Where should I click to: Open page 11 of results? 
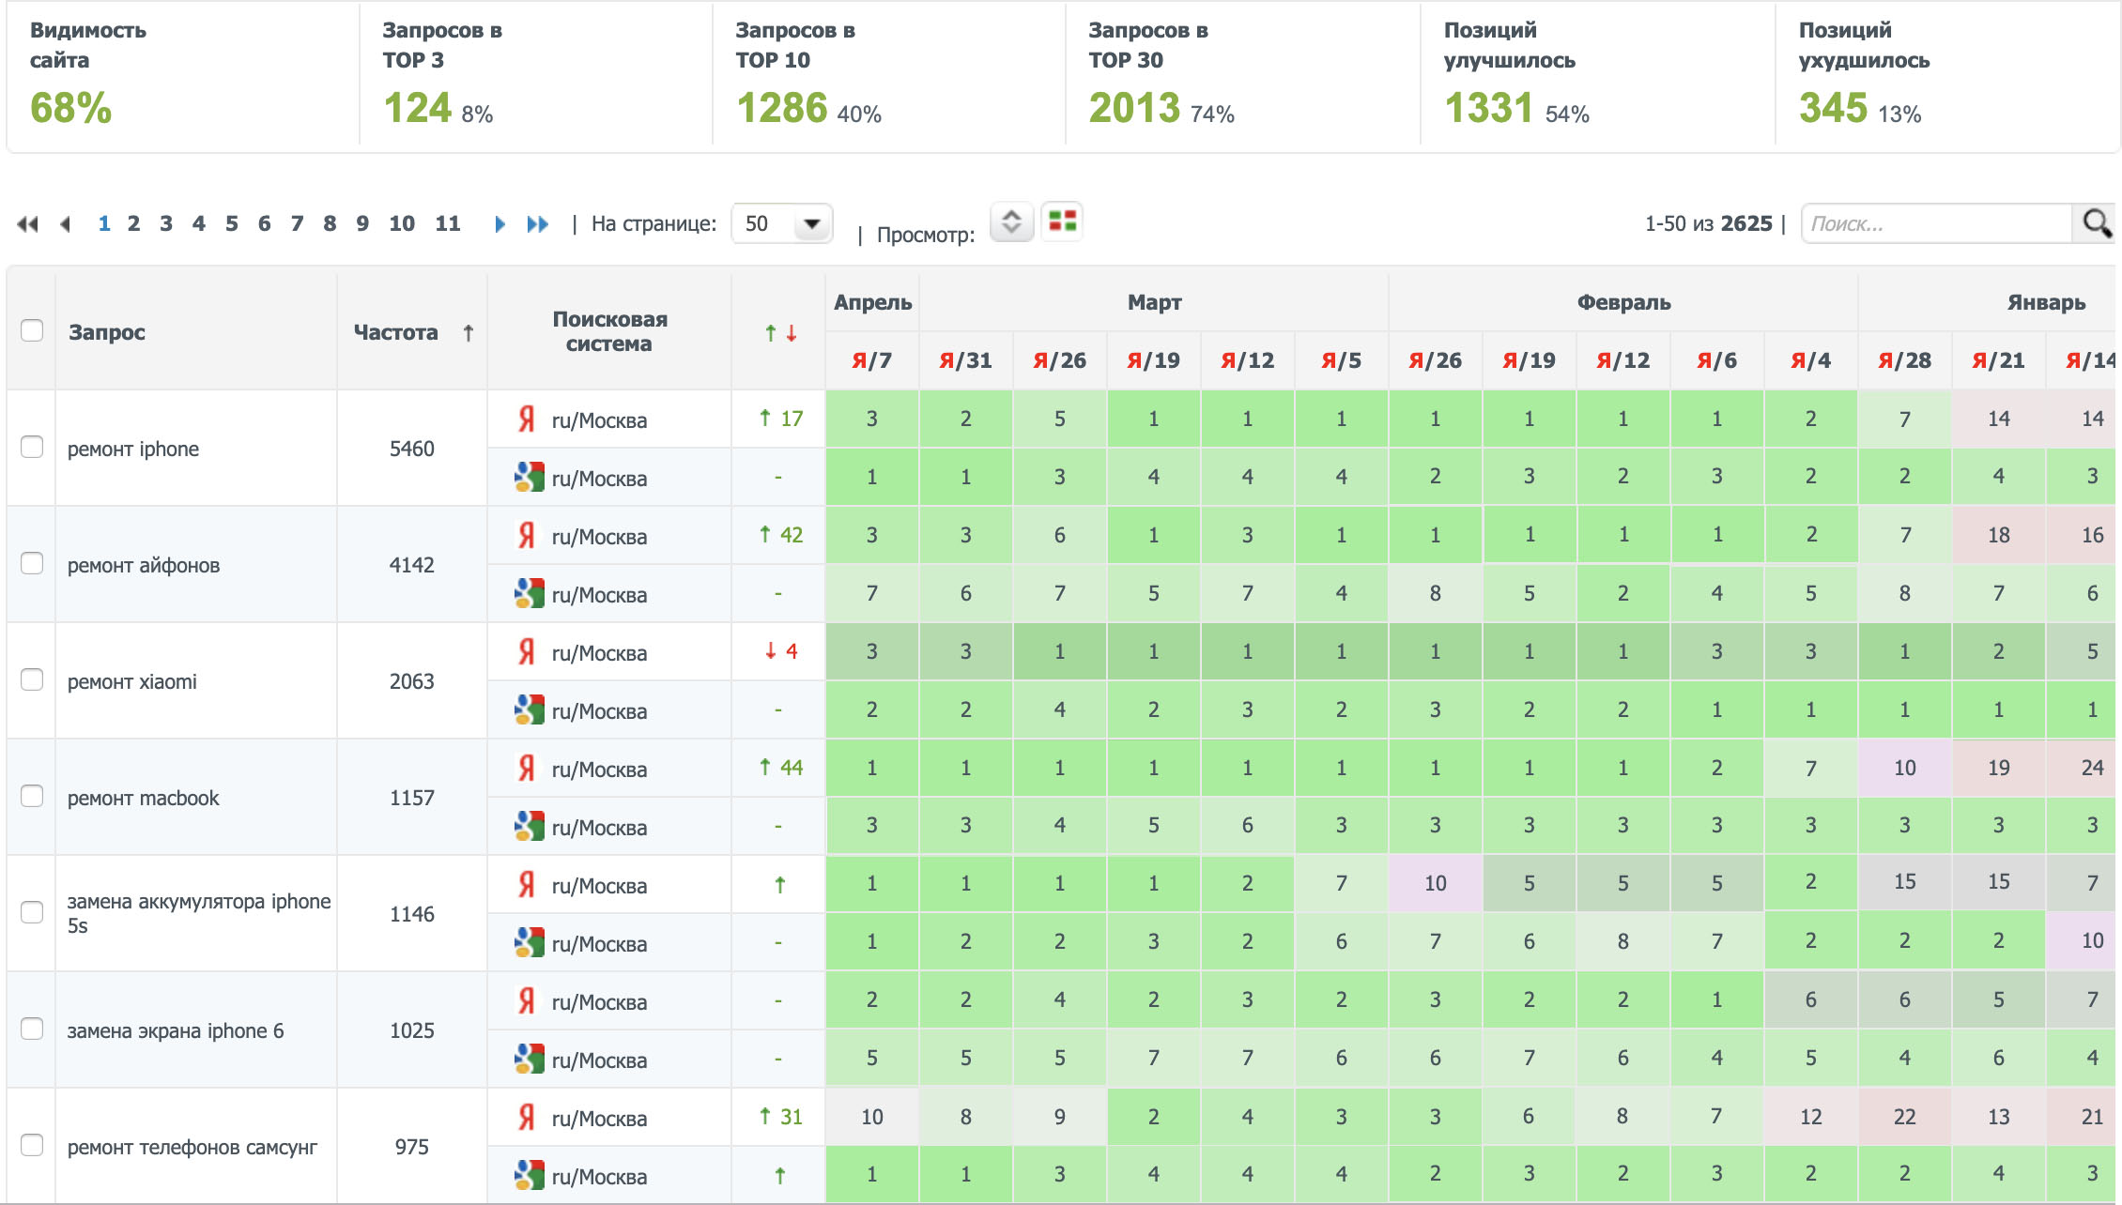pos(447,224)
